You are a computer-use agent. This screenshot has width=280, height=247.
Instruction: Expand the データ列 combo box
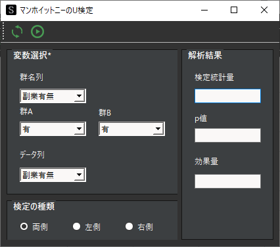pos(53,175)
